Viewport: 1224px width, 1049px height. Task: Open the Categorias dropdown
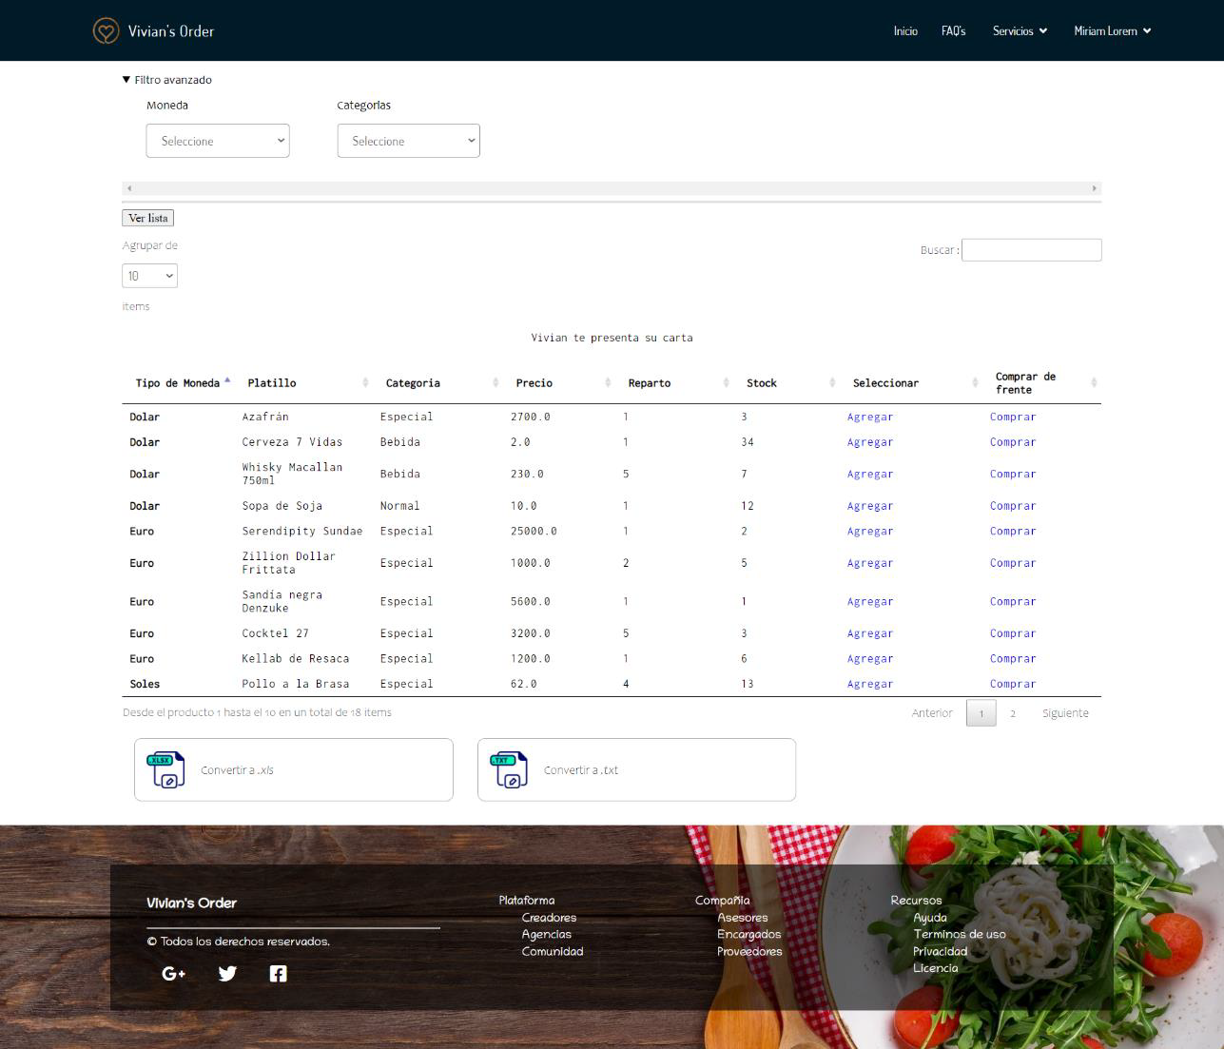click(x=408, y=141)
